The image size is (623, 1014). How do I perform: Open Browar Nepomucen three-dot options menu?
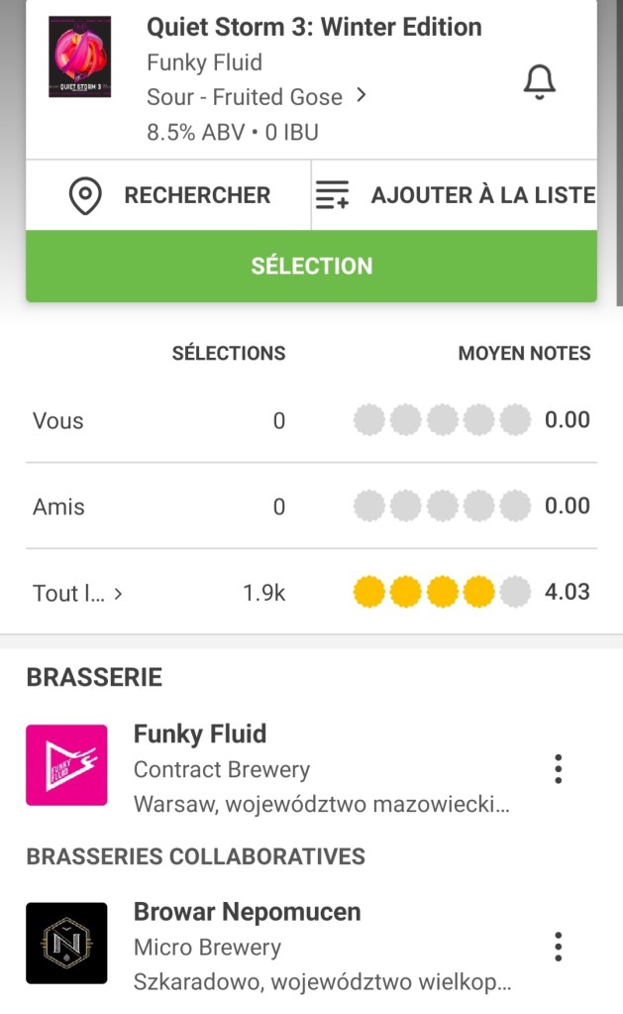pyautogui.click(x=559, y=947)
